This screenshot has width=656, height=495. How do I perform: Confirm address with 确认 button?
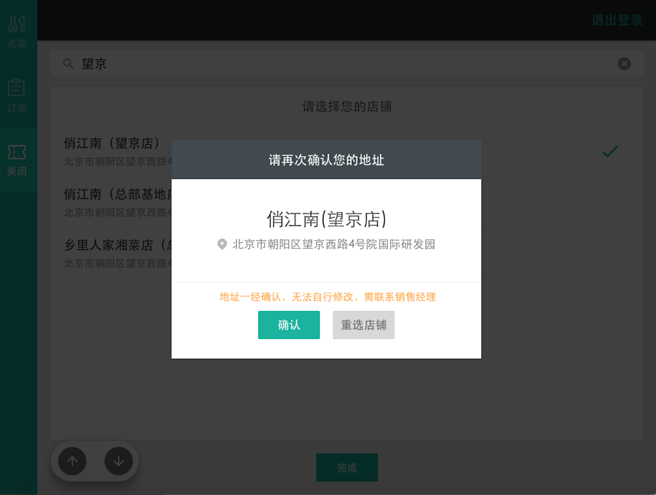(x=289, y=325)
